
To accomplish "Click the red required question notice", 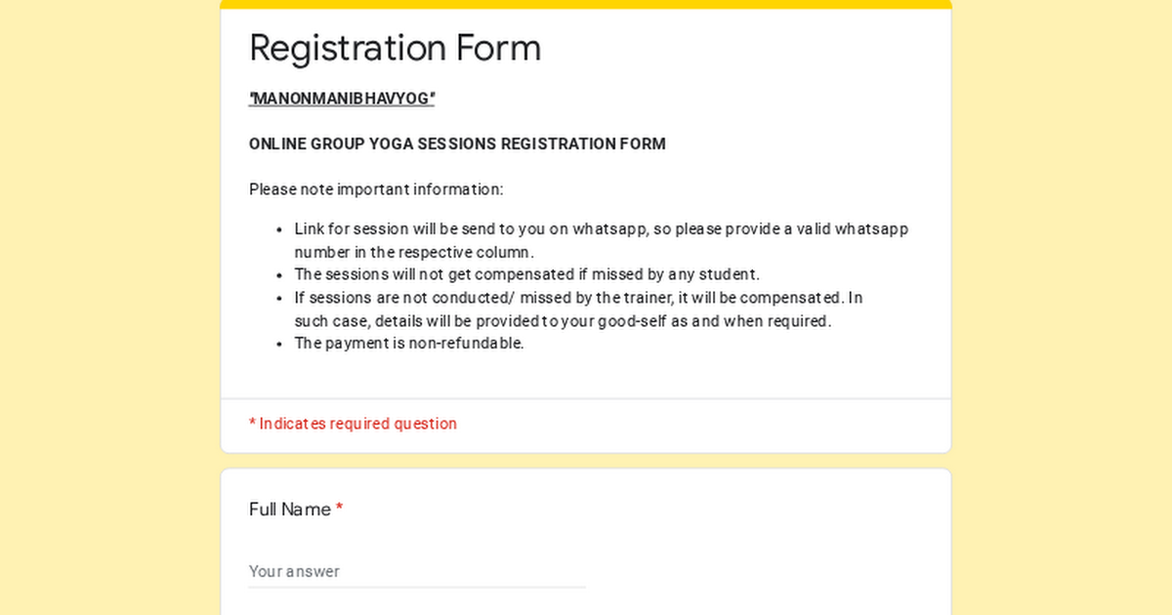I will 353,423.
